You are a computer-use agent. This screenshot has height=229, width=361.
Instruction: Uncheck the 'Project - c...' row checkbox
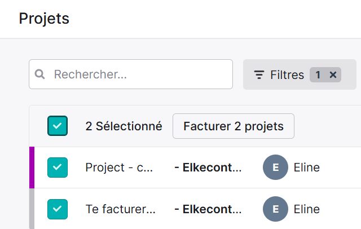[x=58, y=168]
